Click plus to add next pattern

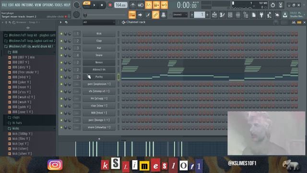(207, 15)
